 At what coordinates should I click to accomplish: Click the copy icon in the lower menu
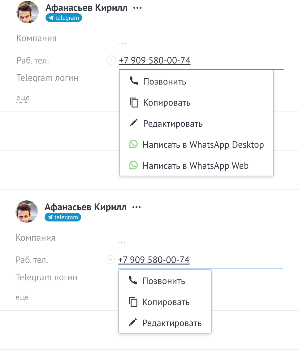point(133,302)
